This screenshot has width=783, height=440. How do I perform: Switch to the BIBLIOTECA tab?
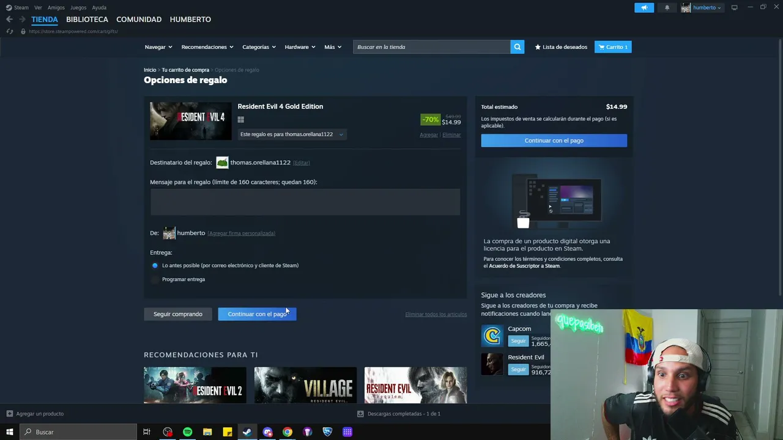click(x=87, y=20)
